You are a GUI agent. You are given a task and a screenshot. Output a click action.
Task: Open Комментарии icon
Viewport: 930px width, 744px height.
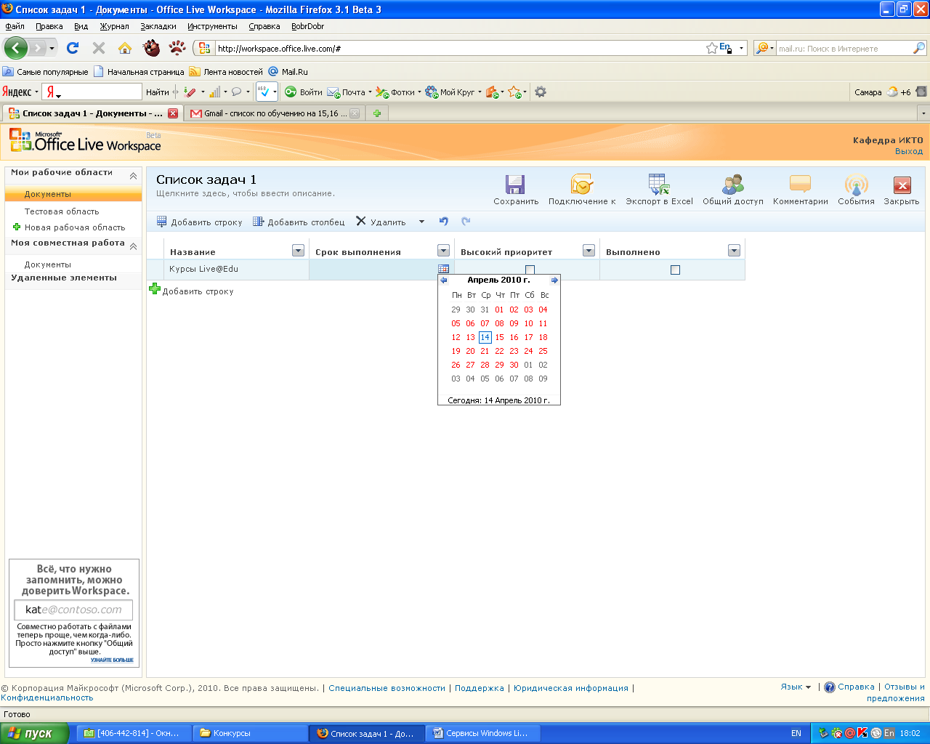(x=800, y=185)
